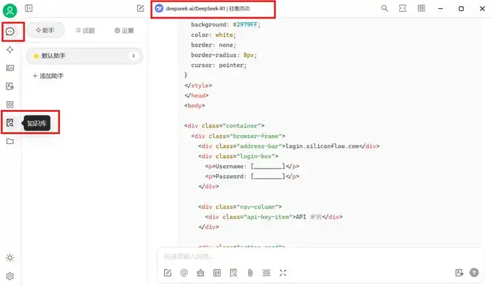Click the 'border: none;' code line
The width and height of the screenshot is (492, 286).
pos(213,45)
